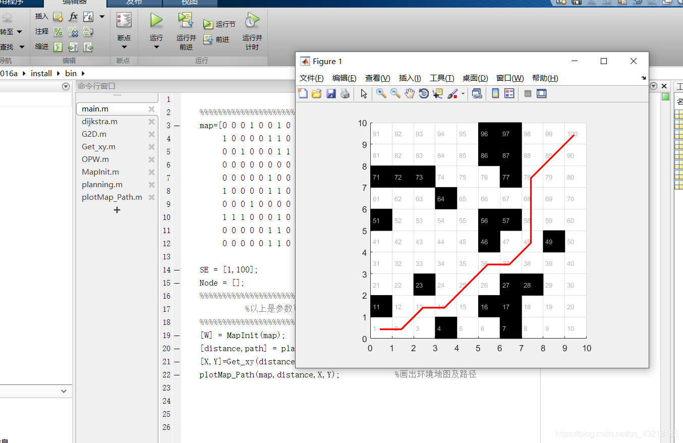The image size is (683, 443).
Task: Switch to the MapInit.m editor tab
Action: coord(100,172)
